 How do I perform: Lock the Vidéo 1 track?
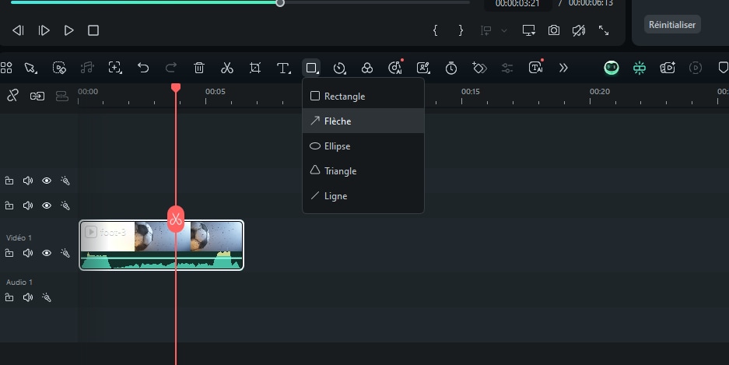click(x=9, y=253)
